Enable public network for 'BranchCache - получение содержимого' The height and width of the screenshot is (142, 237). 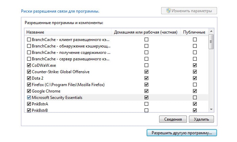[x=195, y=53]
